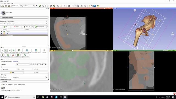Click the red error log icon at bottom right
The image size is (176, 99).
coord(174,94)
